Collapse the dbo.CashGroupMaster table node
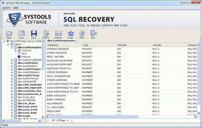The height and width of the screenshot is (128, 202). (12, 47)
